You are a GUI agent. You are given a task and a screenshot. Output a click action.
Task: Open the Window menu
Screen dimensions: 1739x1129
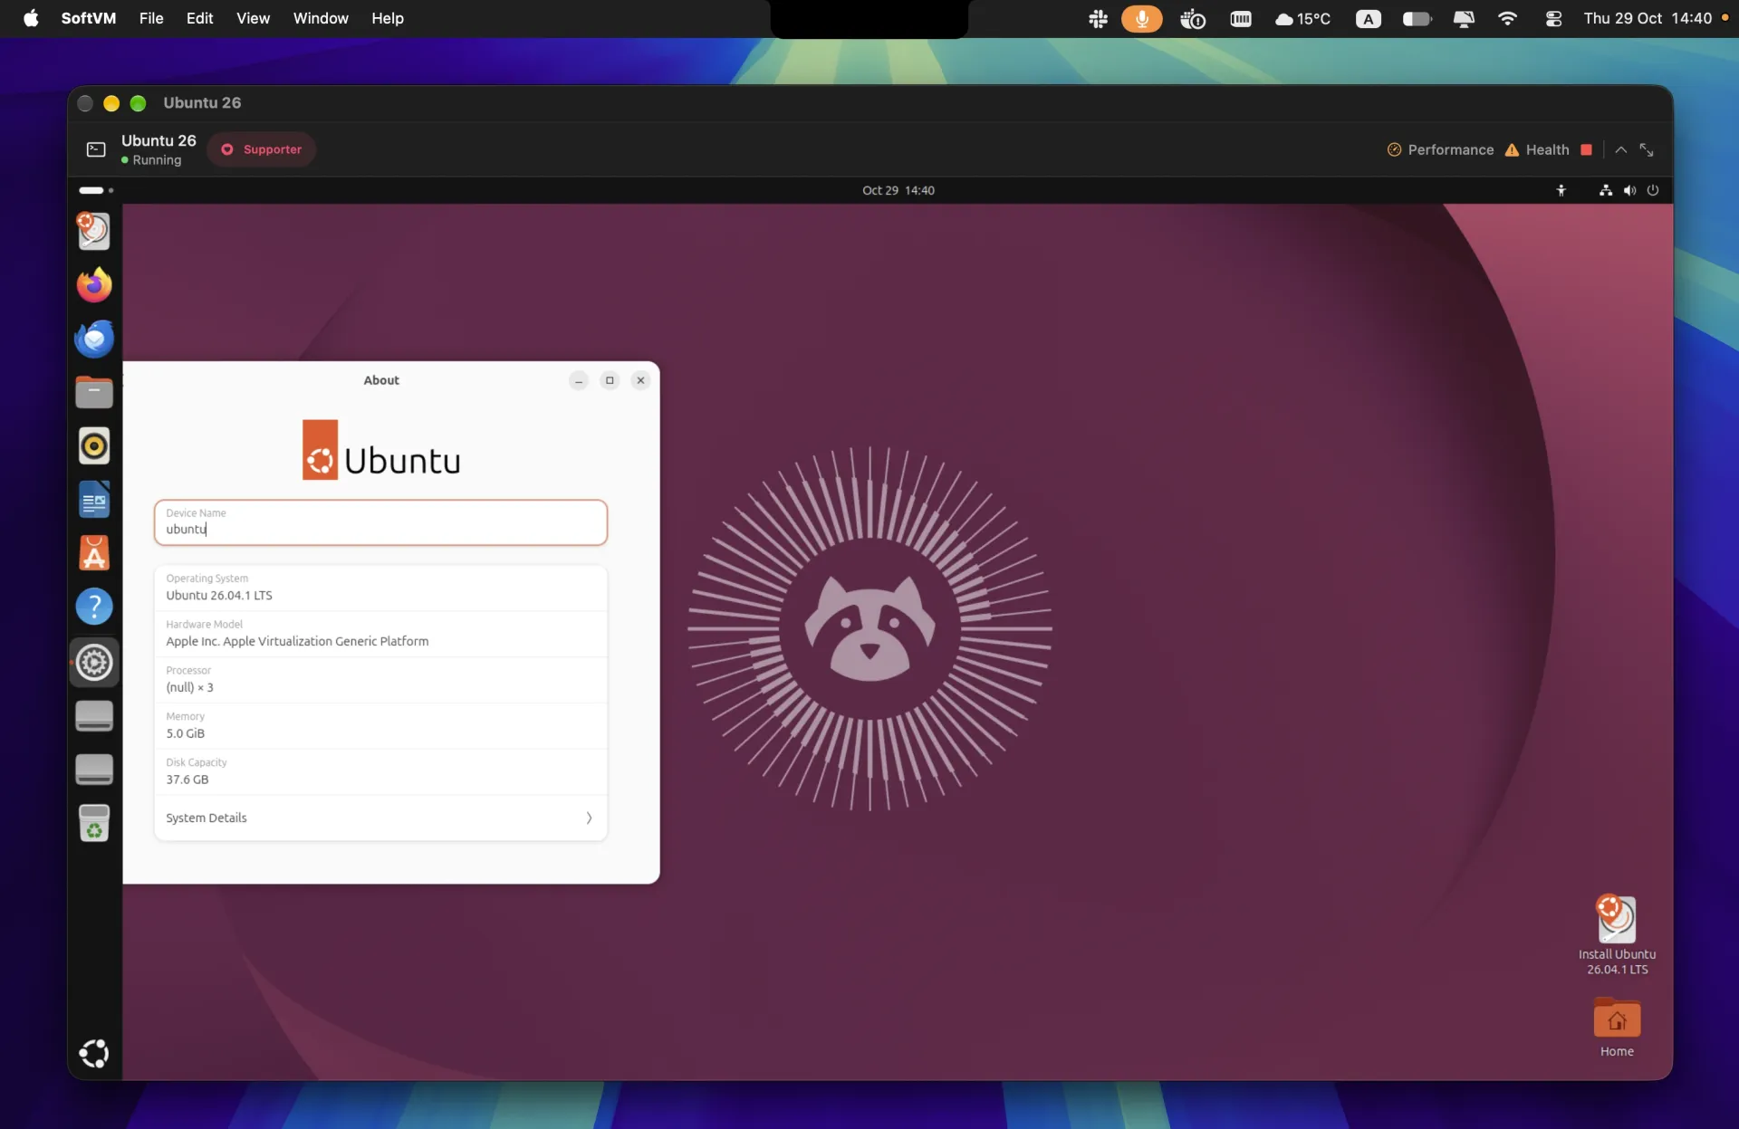[321, 18]
